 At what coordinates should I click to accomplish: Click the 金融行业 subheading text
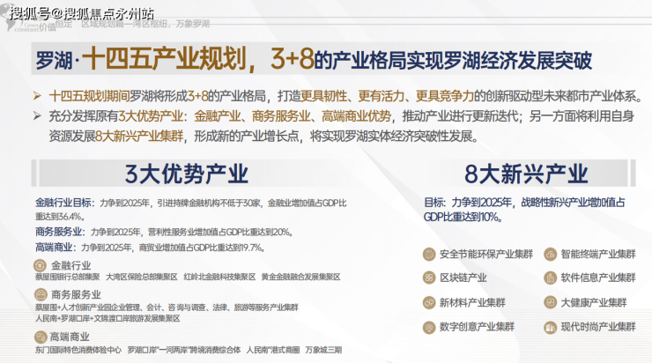coord(70,265)
